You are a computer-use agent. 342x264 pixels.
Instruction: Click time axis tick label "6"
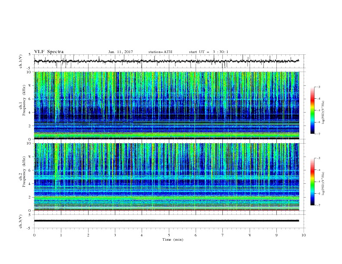pos(196,235)
